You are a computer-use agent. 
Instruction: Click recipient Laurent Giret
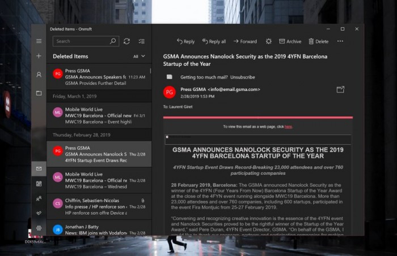click(x=181, y=107)
